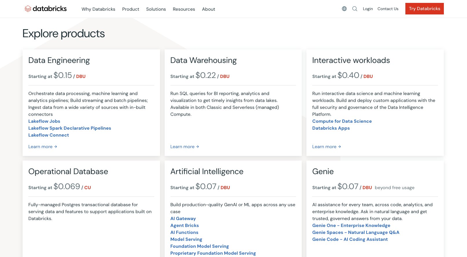The height and width of the screenshot is (257, 467).
Task: Click the Login link
Action: pos(368,9)
